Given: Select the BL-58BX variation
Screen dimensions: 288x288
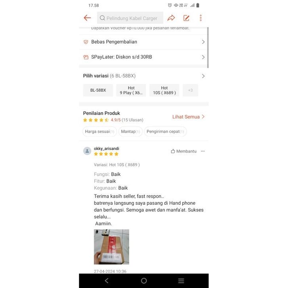Looking at the screenshot, I should click(98, 90).
